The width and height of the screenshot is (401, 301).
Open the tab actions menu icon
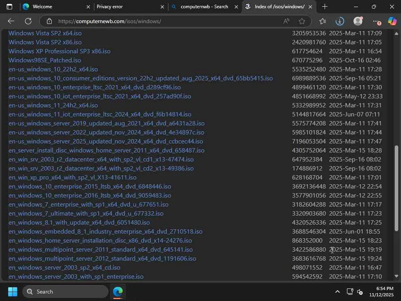tap(9, 7)
